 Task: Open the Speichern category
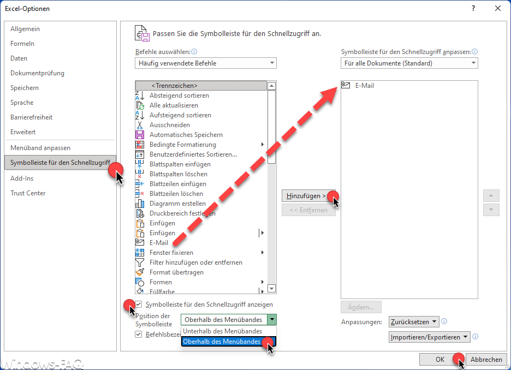pyautogui.click(x=60, y=88)
